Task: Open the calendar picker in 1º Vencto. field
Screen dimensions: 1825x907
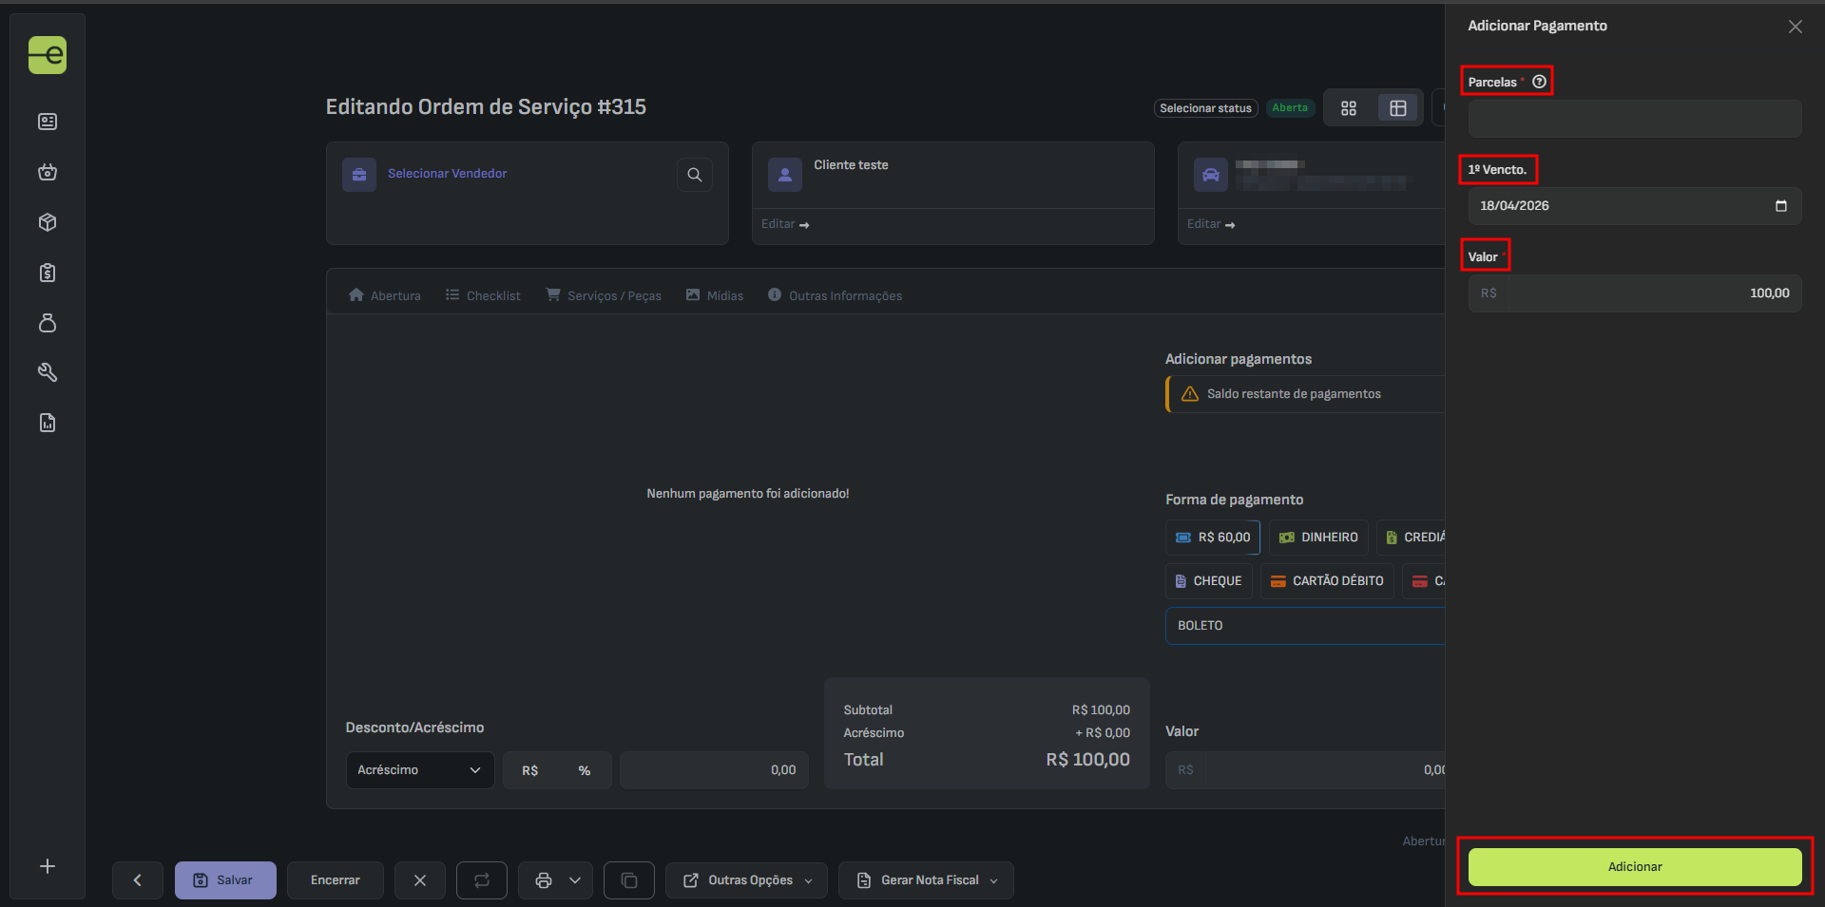Action: (x=1780, y=206)
